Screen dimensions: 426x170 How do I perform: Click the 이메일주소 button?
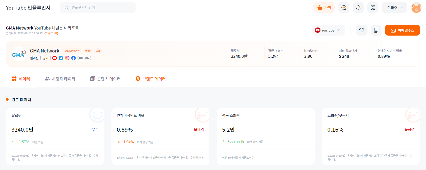(x=403, y=30)
